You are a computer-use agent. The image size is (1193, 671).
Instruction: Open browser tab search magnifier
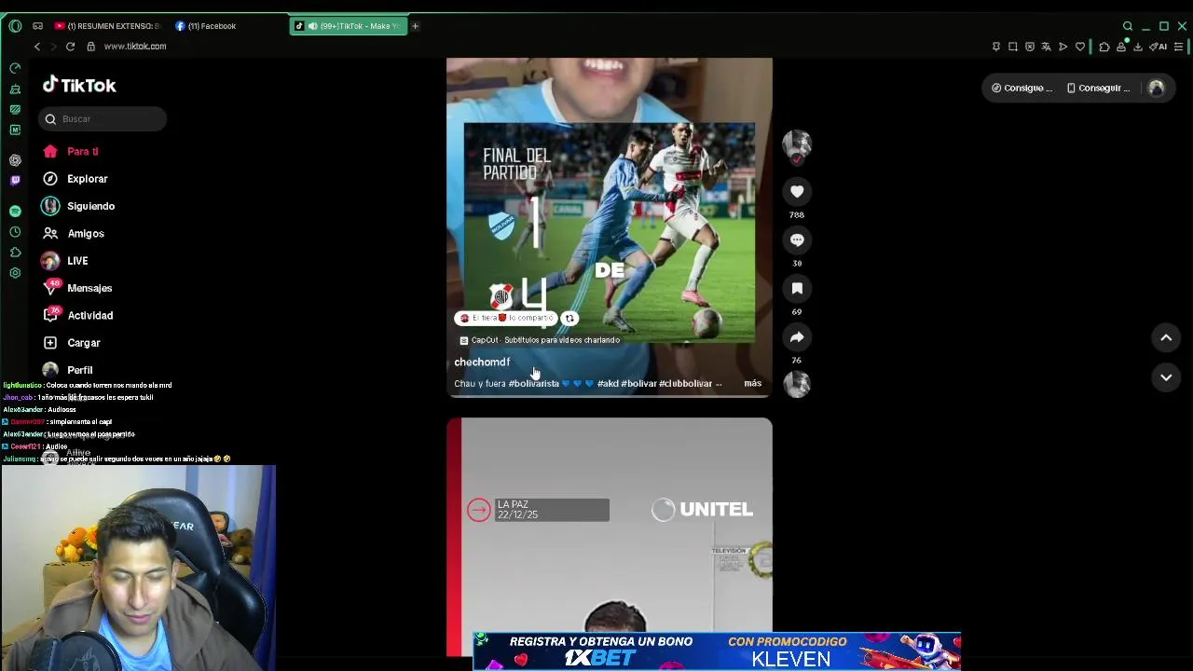[1128, 26]
